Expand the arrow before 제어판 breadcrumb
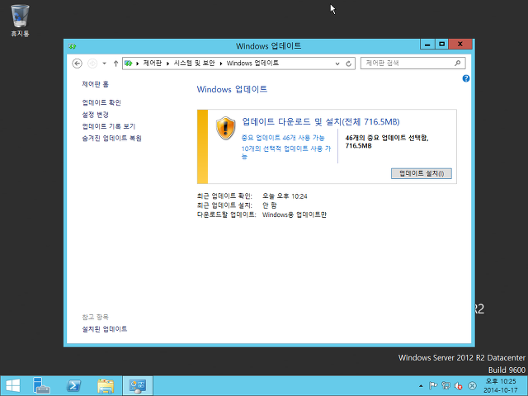Viewport: 528px width, 396px height. pyautogui.click(x=138, y=64)
